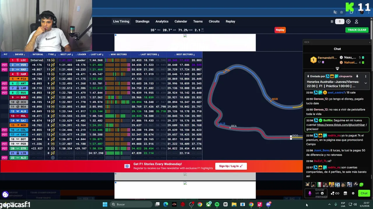Select driver VER row
Image resolution: width=373 pixels, height=209 pixels.
[x=19, y=65]
